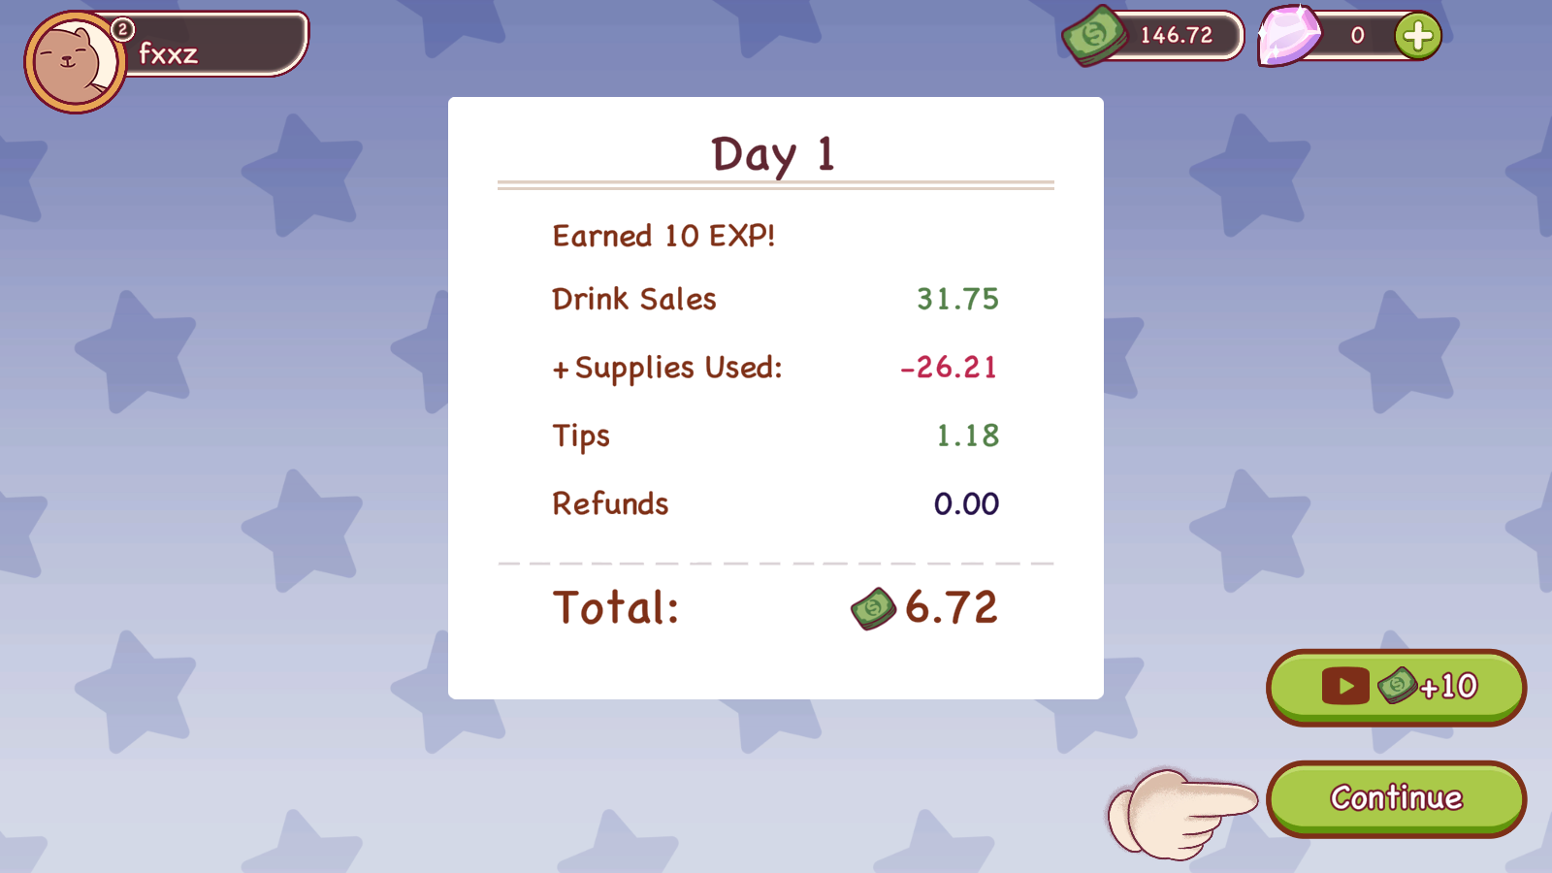Click the Total 6.72 amount
The width and height of the screenshot is (1552, 873).
pos(951,608)
